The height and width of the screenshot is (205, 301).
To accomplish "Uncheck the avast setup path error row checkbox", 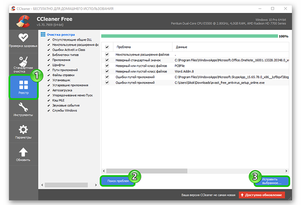I will [107, 82].
